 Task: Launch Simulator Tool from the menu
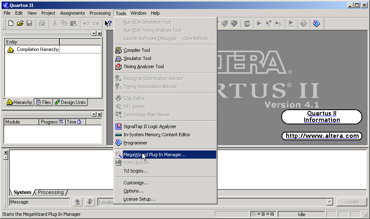(137, 58)
